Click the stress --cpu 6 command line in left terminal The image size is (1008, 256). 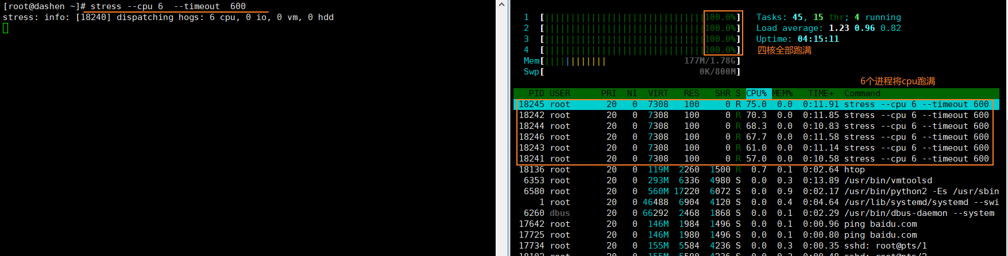tap(168, 6)
